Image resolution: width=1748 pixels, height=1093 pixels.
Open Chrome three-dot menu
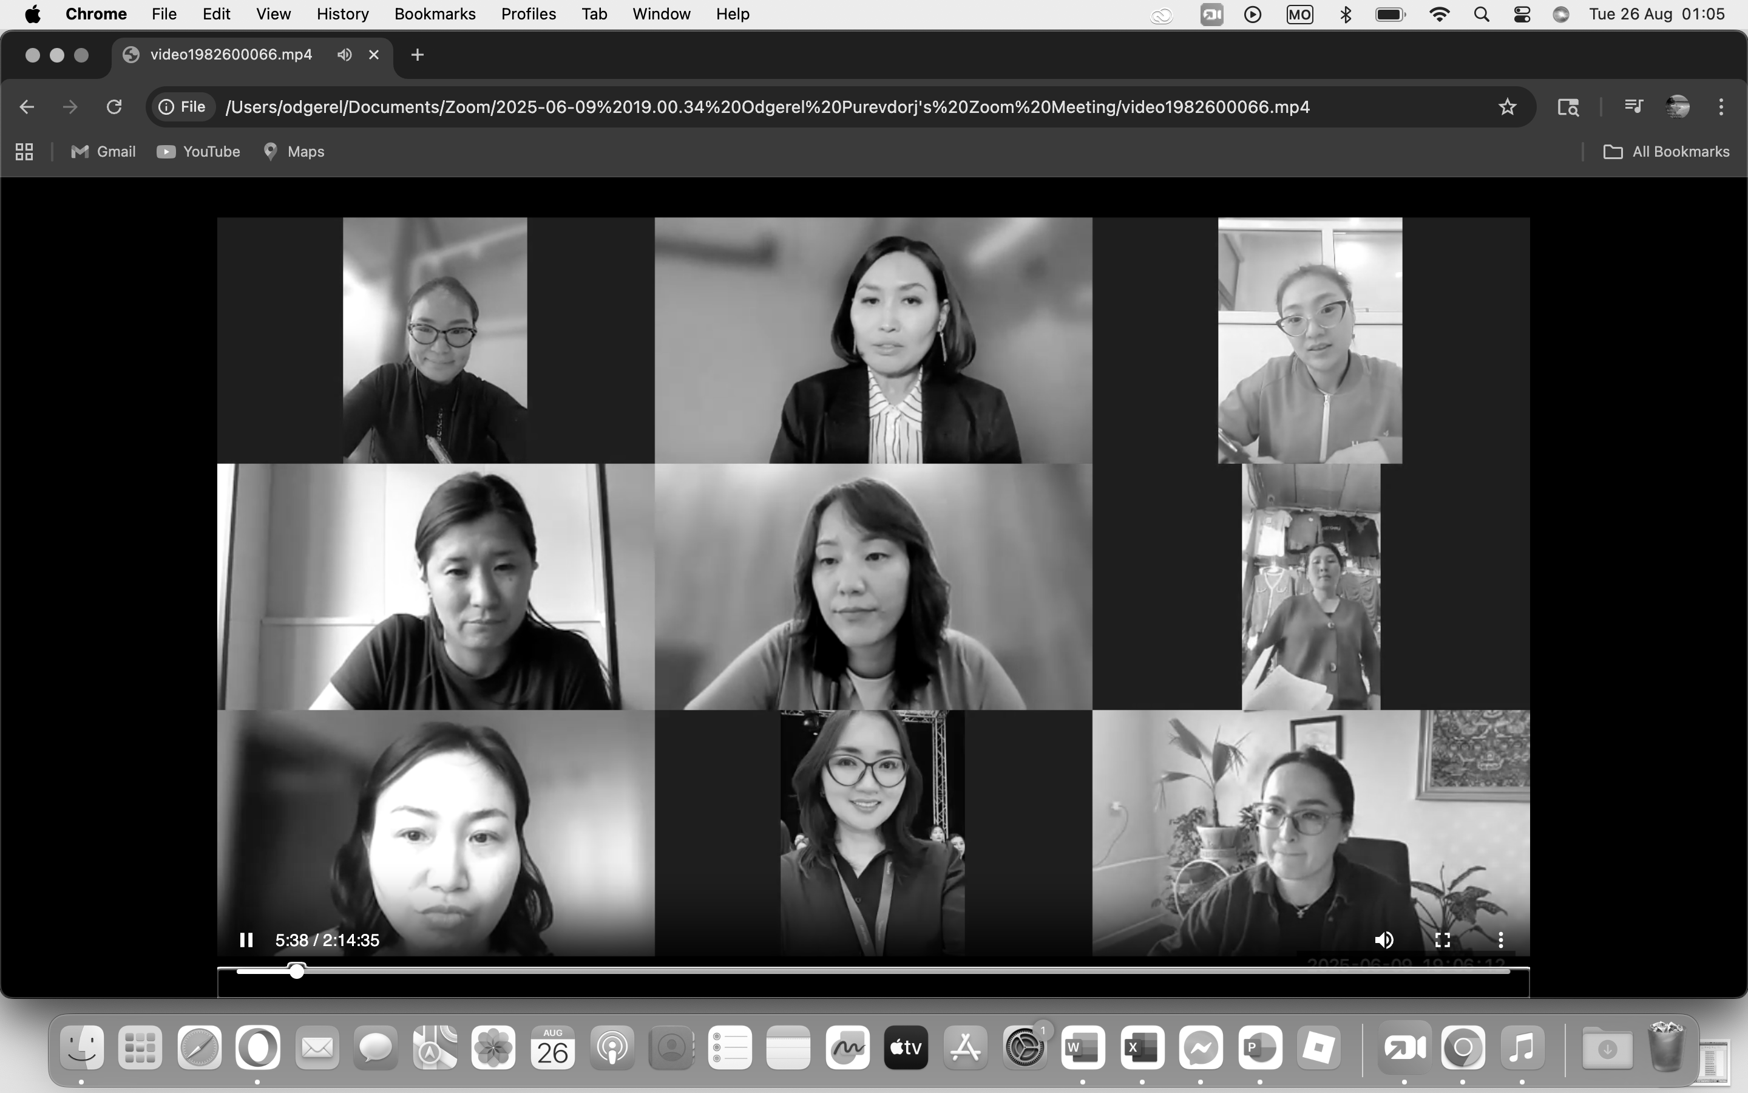point(1721,107)
